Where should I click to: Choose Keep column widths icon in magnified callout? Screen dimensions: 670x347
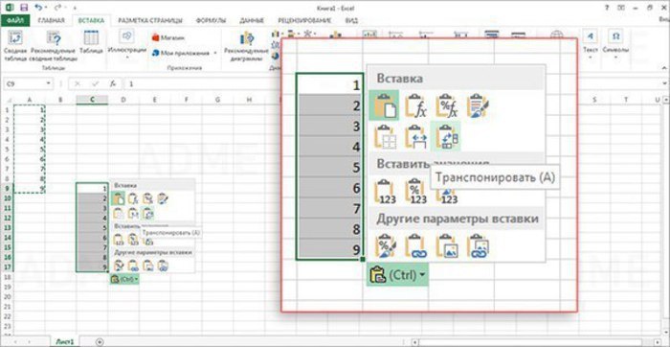click(x=415, y=137)
